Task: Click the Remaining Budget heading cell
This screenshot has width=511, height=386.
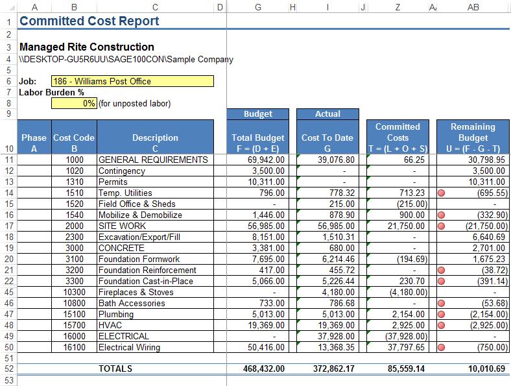Action: pyautogui.click(x=473, y=137)
